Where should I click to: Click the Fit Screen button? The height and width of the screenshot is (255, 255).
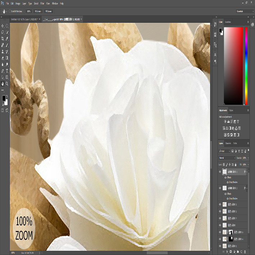tap(38, 11)
